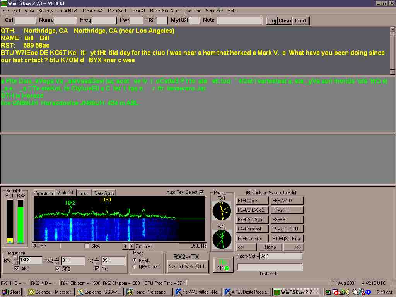Focus the Pwr input field
This screenshot has width=396, height=297.
(137, 20)
